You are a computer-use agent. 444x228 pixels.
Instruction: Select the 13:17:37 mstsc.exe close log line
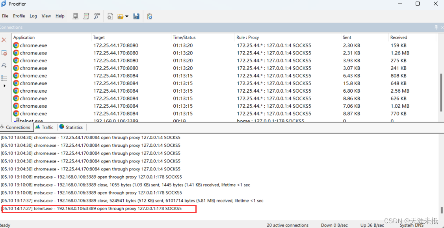(132, 201)
